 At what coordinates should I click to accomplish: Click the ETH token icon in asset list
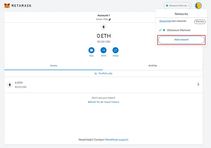[10, 85]
